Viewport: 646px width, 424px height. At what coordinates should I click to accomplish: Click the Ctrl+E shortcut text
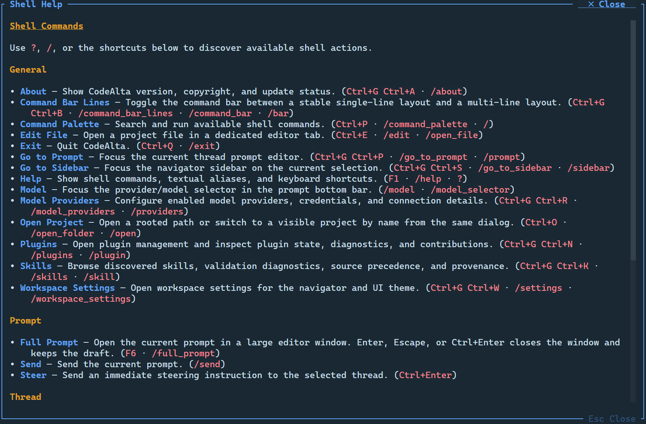click(352, 135)
